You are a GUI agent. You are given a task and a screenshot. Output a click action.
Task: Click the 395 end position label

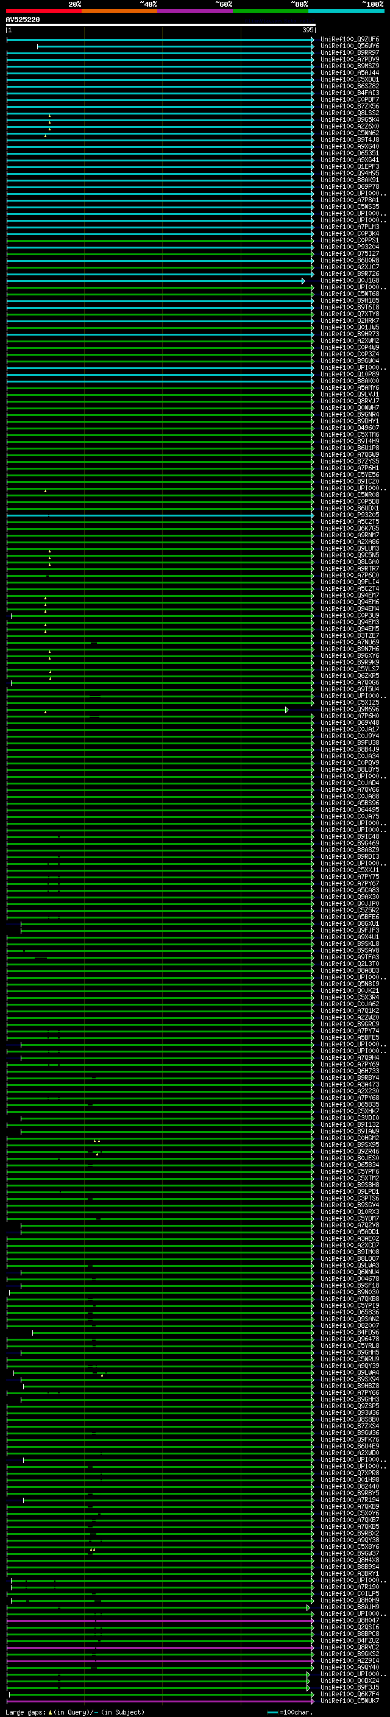(x=307, y=30)
